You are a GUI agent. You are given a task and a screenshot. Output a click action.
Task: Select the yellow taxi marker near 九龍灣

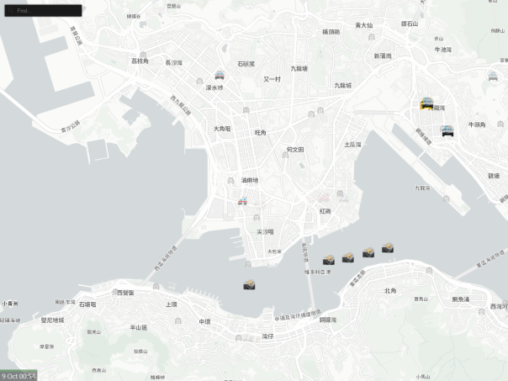(x=428, y=103)
